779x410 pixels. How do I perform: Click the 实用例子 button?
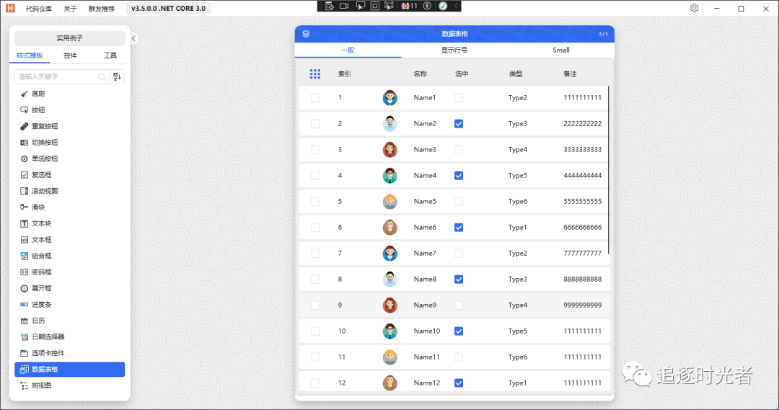tap(69, 38)
